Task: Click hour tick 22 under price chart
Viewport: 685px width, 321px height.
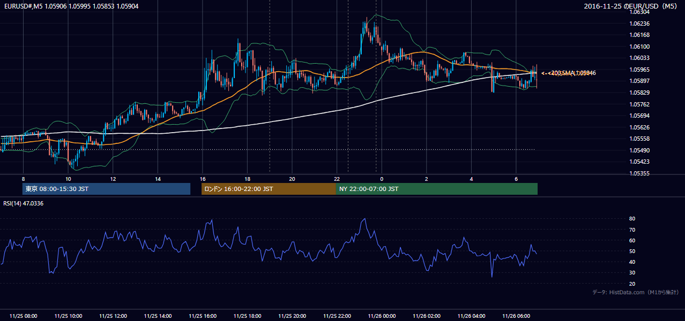Action: click(x=337, y=179)
